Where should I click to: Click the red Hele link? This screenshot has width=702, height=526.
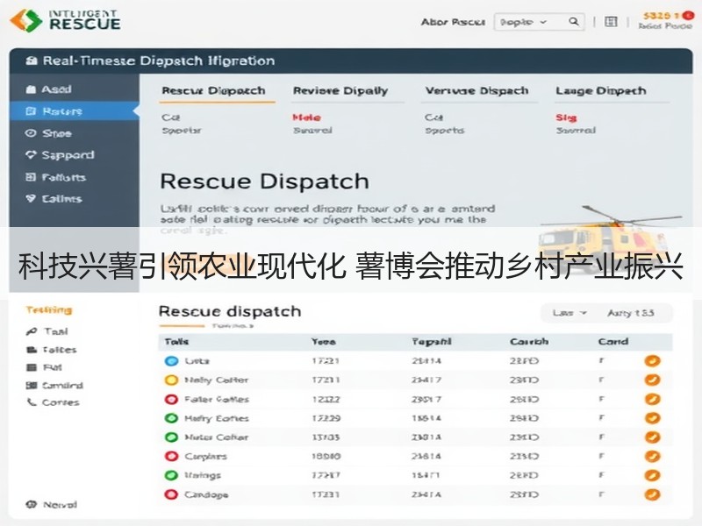[306, 117]
